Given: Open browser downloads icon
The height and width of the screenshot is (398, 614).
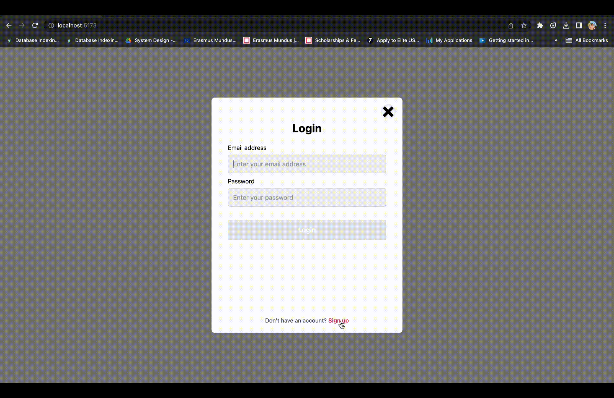Looking at the screenshot, I should [566, 25].
